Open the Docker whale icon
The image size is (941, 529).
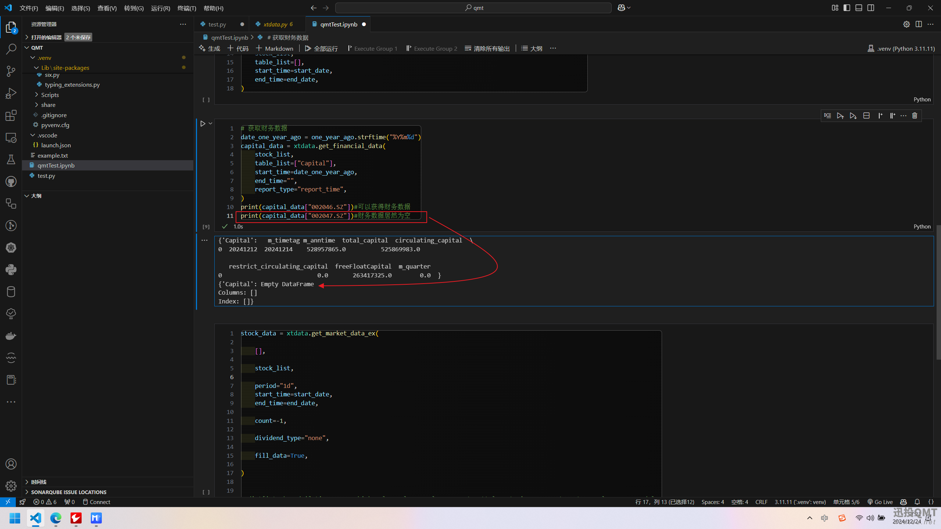11,336
